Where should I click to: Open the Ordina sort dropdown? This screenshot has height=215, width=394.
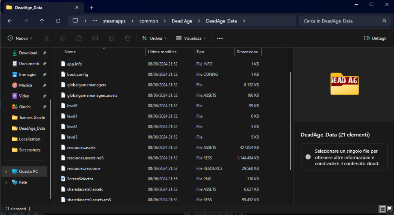tap(154, 38)
